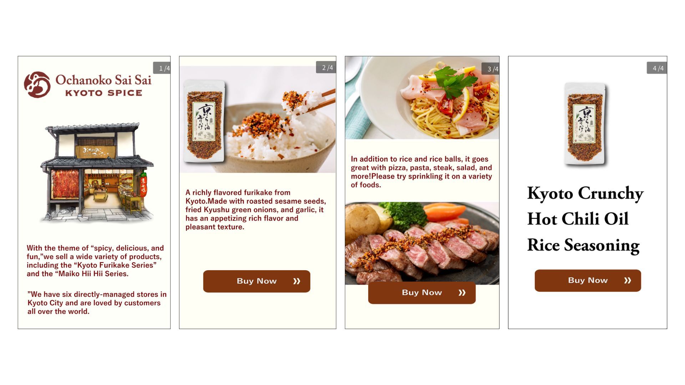Click the Ochanoko Sai Sai swirl logo
The image size is (685, 385).
(37, 85)
